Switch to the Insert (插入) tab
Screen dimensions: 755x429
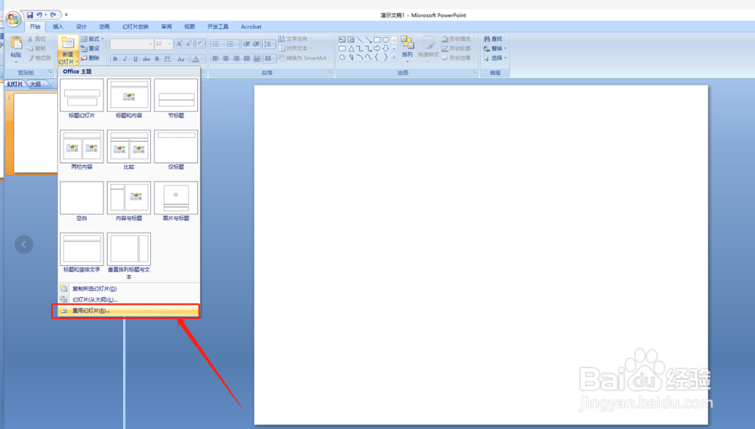tap(58, 26)
